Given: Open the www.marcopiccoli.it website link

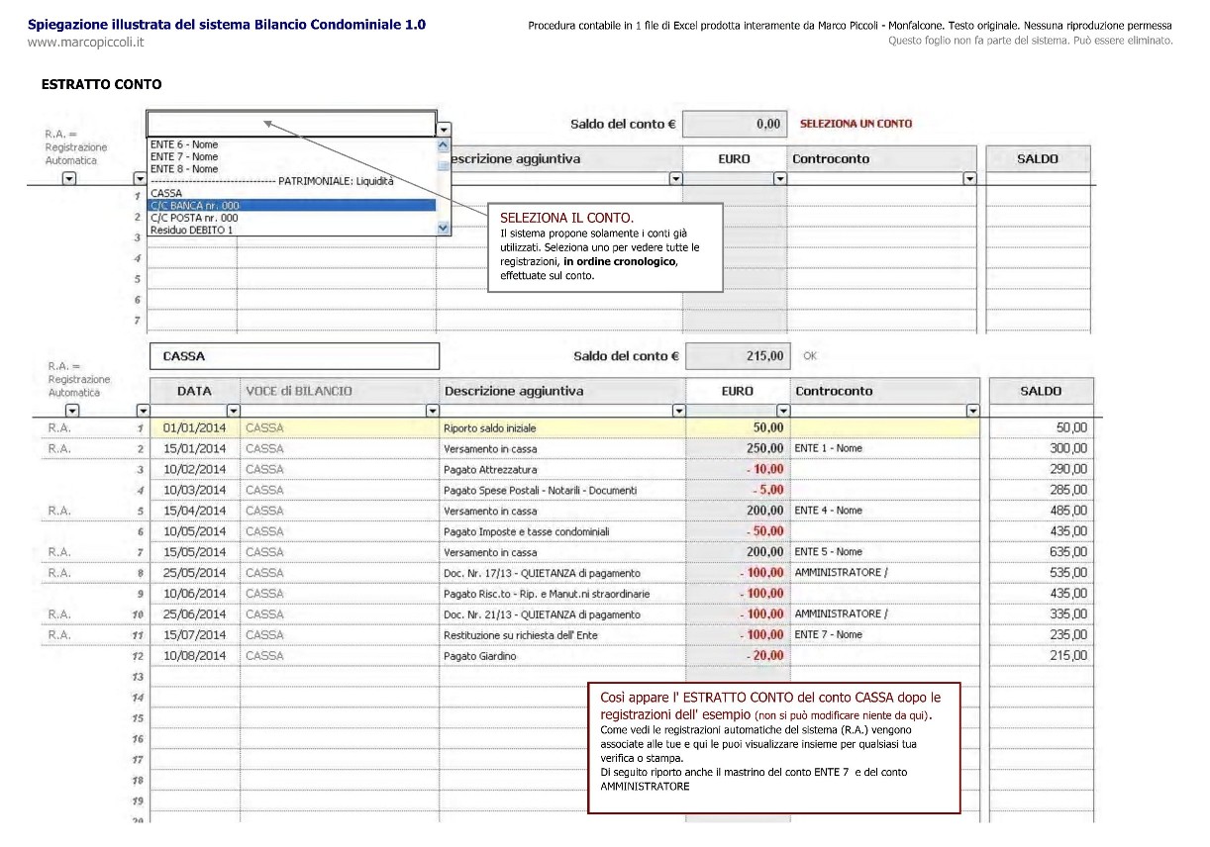Looking at the screenshot, I should [x=86, y=42].
